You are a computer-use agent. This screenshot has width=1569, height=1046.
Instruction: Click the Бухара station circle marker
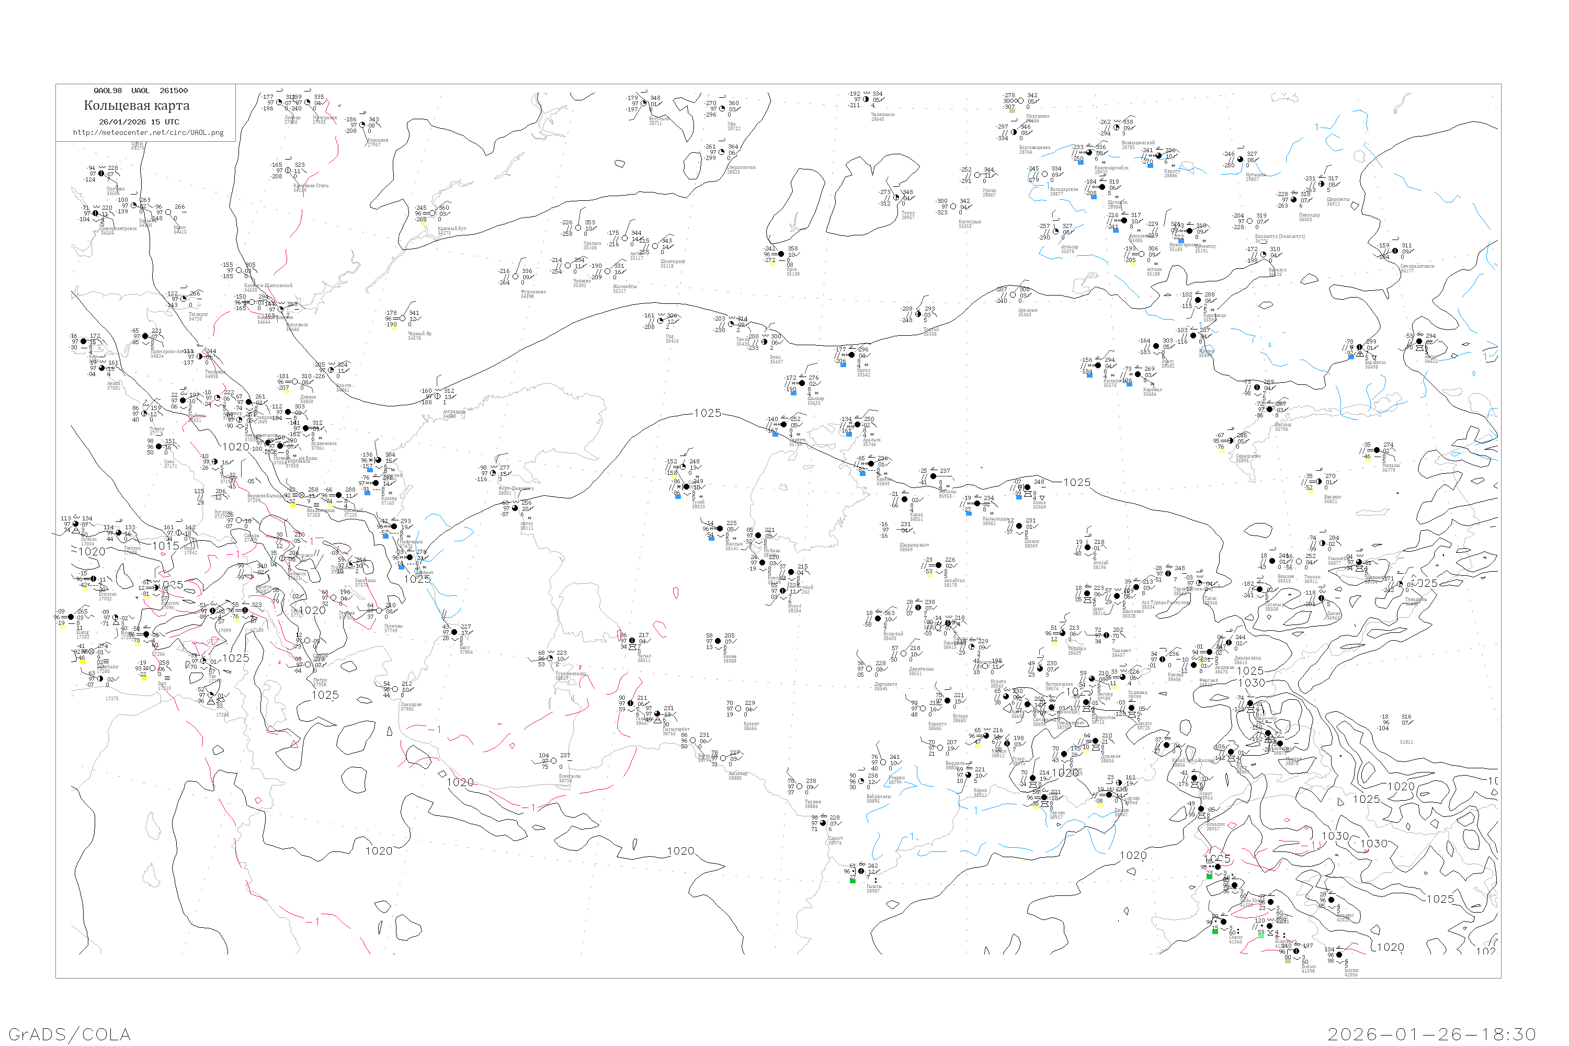pos(947,700)
